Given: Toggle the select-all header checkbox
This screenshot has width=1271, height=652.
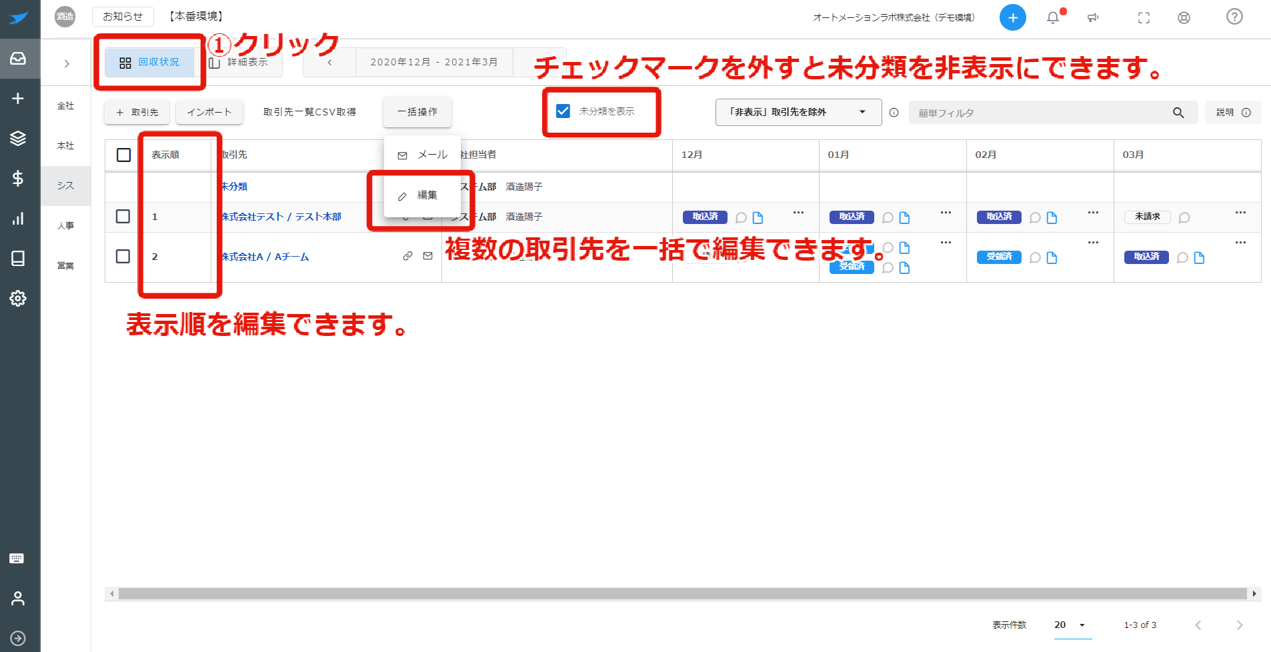Looking at the screenshot, I should point(123,155).
